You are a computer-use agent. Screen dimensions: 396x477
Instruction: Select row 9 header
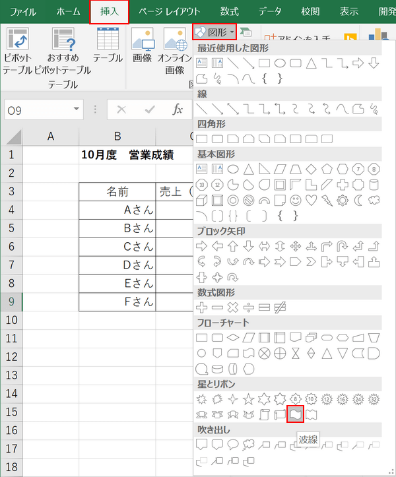pos(11,302)
